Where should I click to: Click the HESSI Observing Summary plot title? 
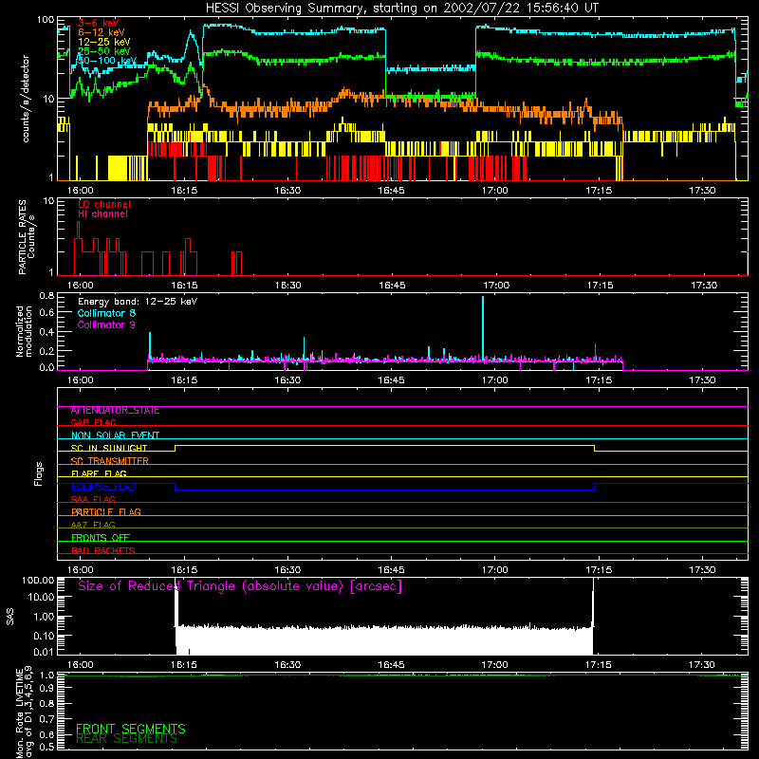401,8
